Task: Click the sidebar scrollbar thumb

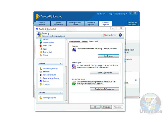Action: (66, 83)
